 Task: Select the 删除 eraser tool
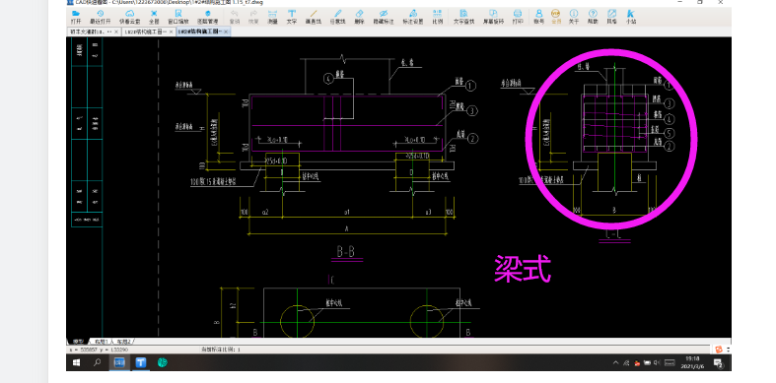point(359,17)
